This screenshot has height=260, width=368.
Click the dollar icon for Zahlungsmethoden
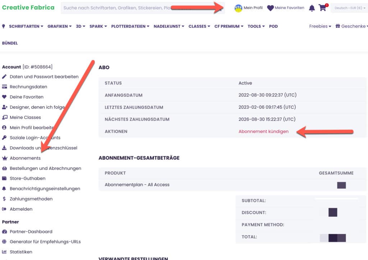coord(4,199)
